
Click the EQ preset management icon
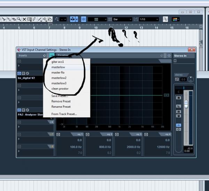coord(52,55)
